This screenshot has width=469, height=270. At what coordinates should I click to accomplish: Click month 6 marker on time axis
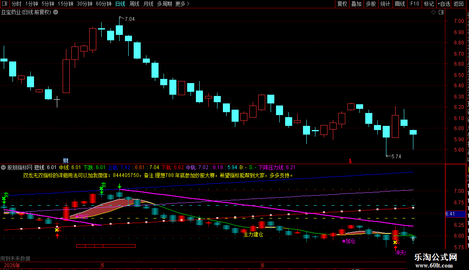click(263, 265)
